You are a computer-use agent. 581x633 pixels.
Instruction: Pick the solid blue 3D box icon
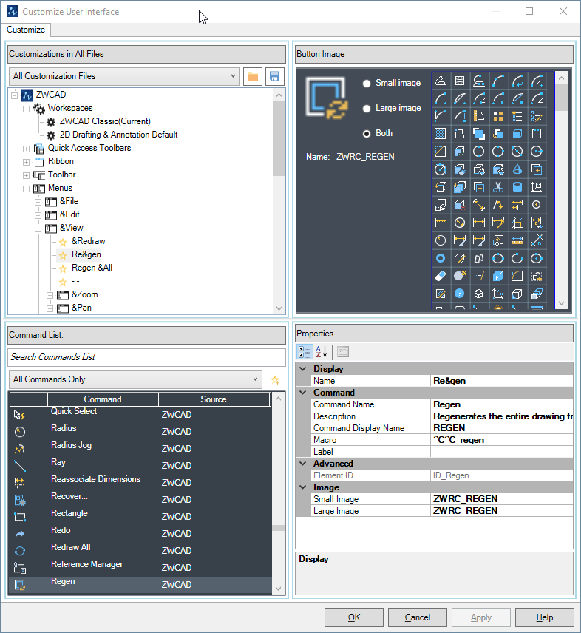517,134
